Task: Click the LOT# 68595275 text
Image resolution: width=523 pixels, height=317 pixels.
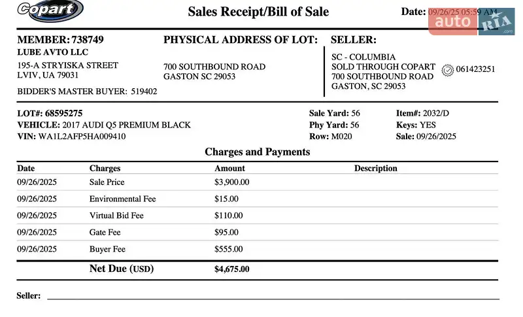Action: click(x=50, y=113)
